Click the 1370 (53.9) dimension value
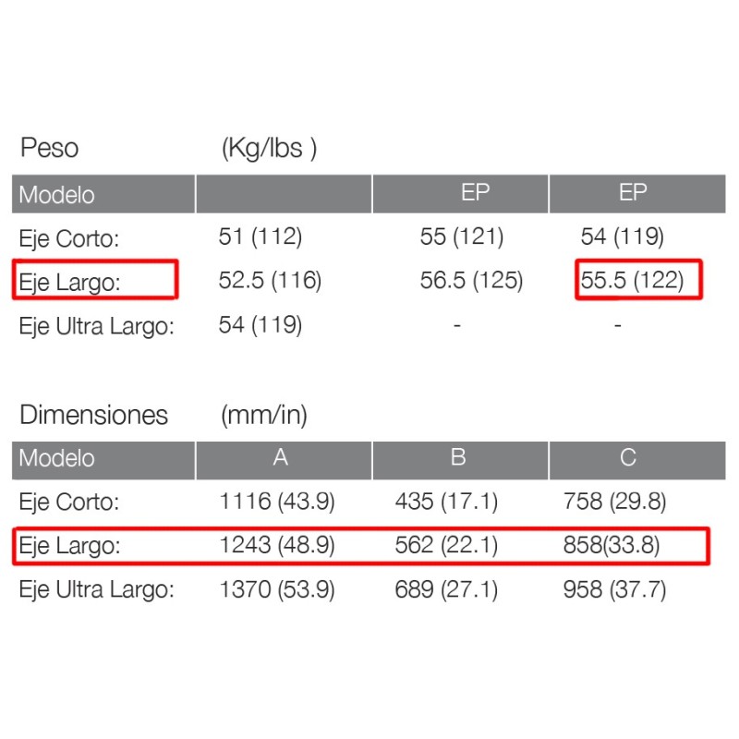This screenshot has height=739, width=739. click(276, 590)
